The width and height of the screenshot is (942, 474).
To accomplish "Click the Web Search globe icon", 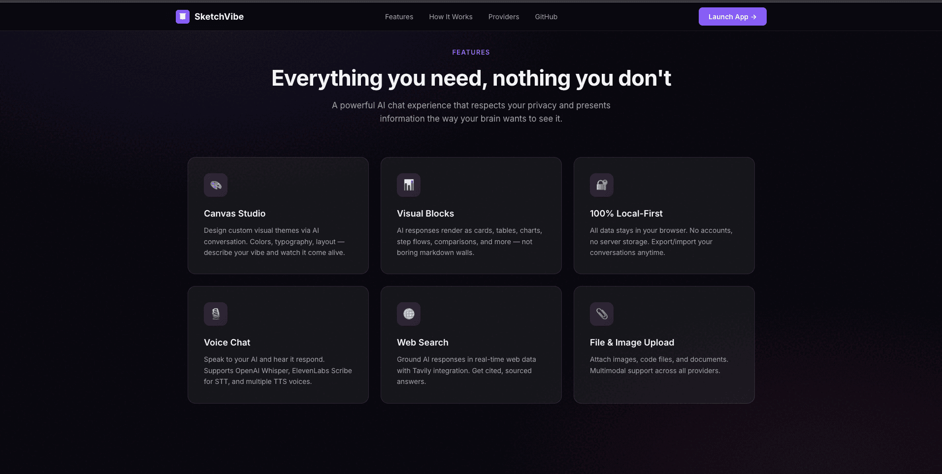I will [408, 314].
